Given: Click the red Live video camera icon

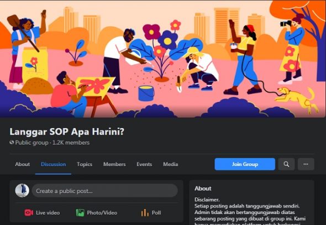Looking at the screenshot, I should 29,213.
